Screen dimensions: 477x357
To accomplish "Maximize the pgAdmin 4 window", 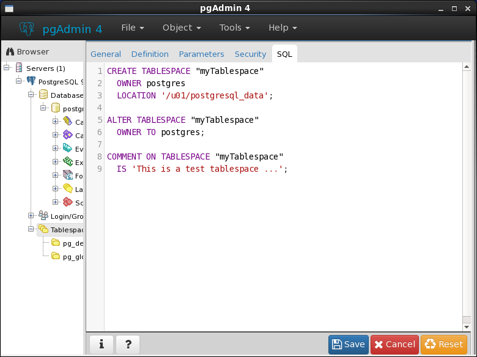I will pyautogui.click(x=454, y=9).
